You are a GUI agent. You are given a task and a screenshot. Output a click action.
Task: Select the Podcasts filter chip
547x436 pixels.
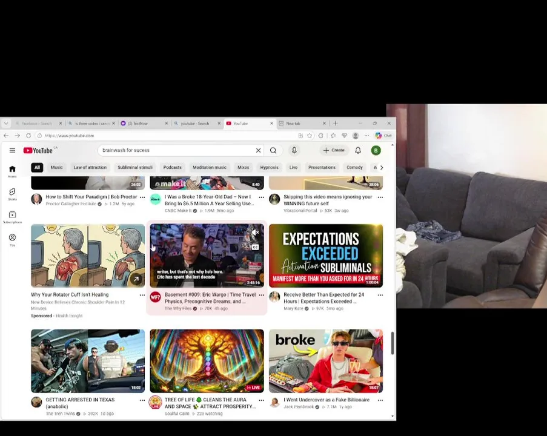[x=172, y=167]
